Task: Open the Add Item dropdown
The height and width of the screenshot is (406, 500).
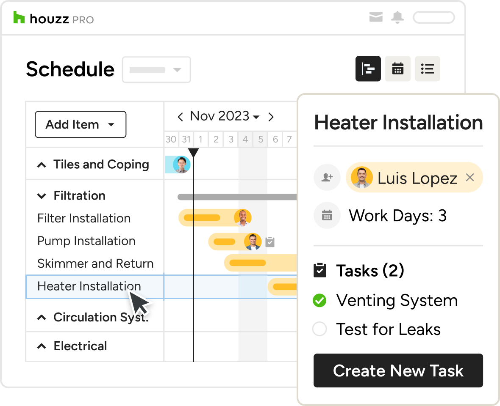Action: [81, 124]
